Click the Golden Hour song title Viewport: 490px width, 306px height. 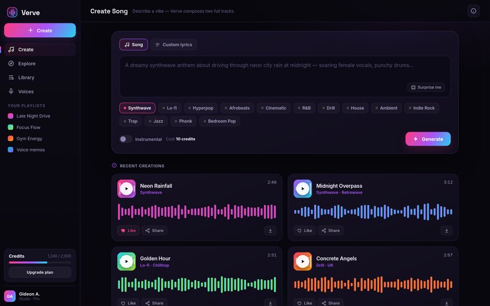155,259
